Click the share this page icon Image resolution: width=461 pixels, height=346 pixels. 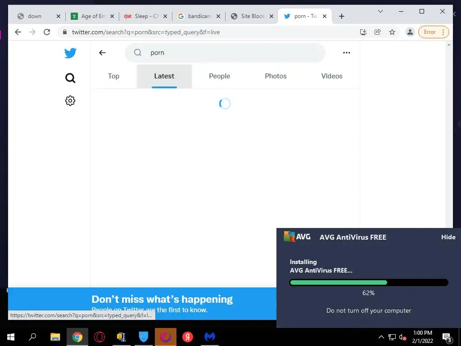[x=378, y=32]
